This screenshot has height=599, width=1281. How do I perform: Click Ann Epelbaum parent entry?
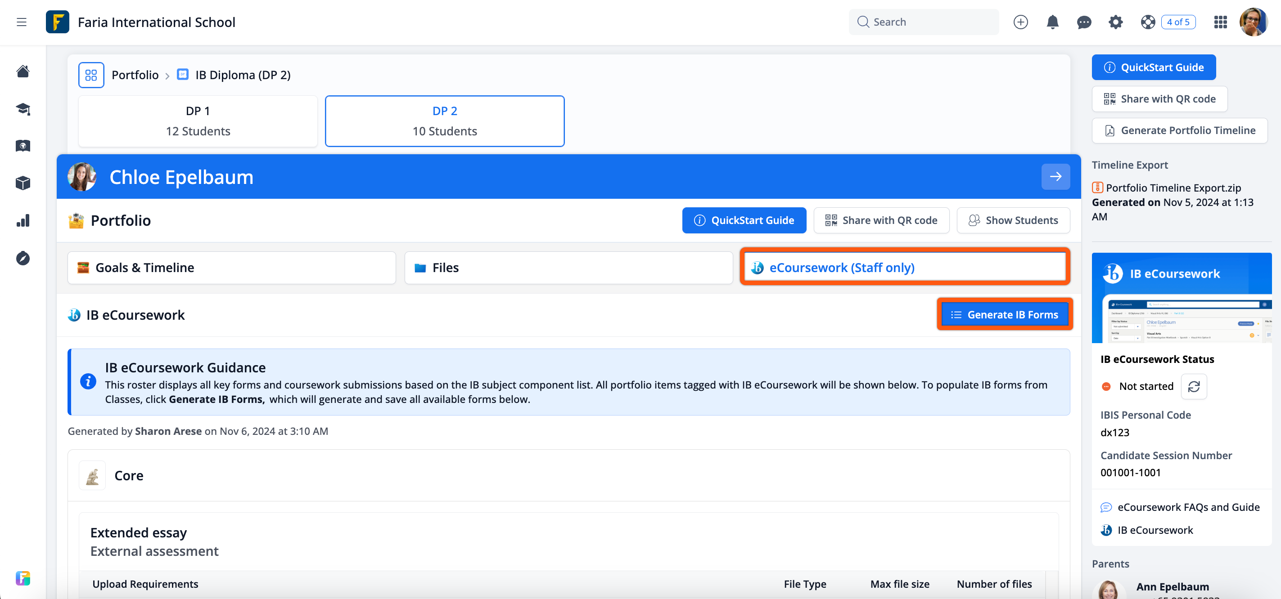[x=1173, y=587]
